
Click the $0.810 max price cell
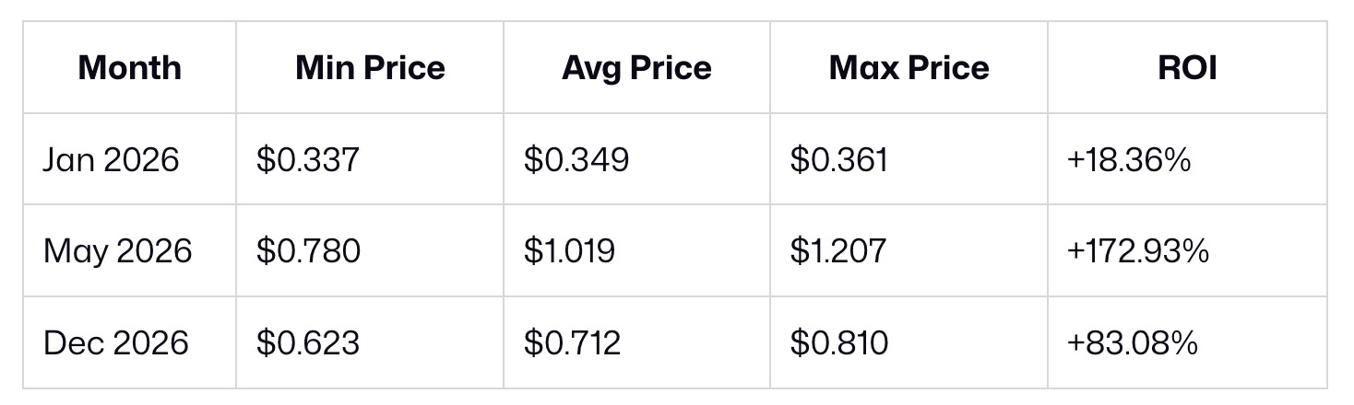pyautogui.click(x=838, y=343)
